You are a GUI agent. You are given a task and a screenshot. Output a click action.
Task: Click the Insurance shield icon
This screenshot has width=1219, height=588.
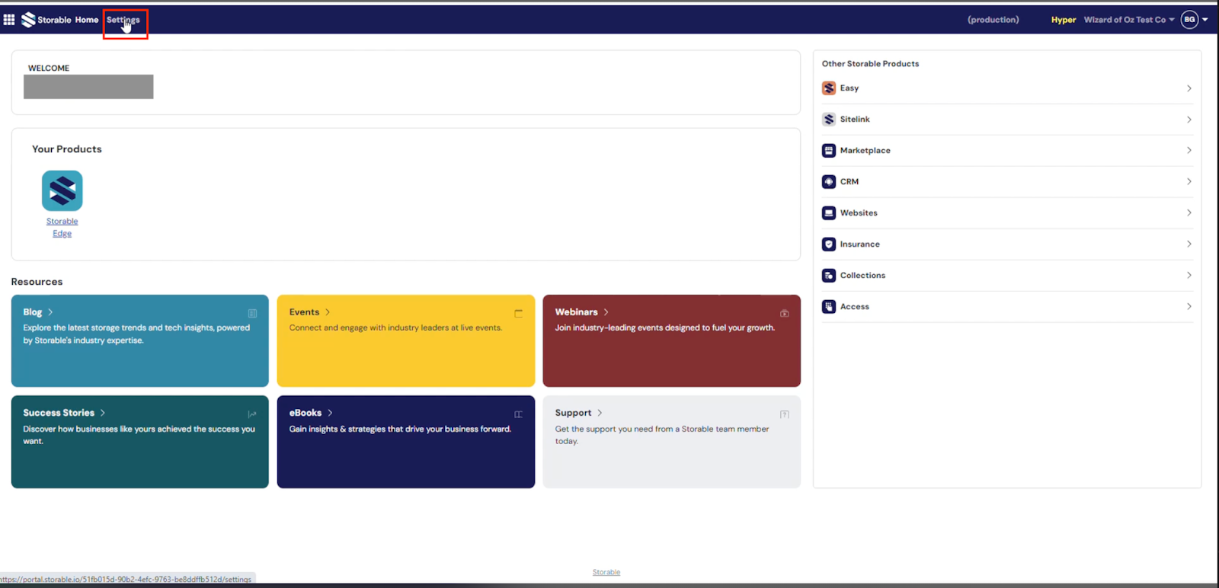click(x=829, y=244)
